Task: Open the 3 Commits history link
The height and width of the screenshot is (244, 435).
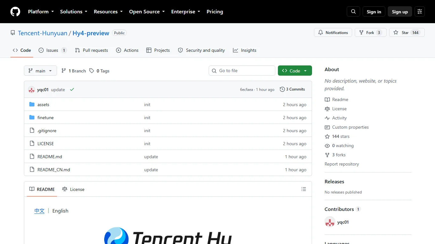Action: coord(292,89)
